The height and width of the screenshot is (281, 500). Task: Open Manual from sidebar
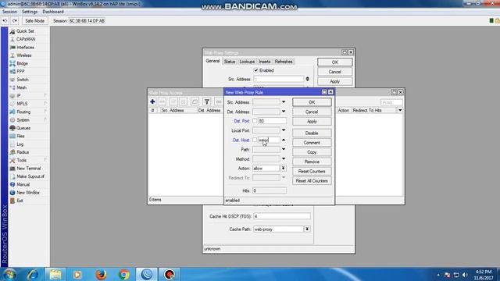[x=23, y=184]
